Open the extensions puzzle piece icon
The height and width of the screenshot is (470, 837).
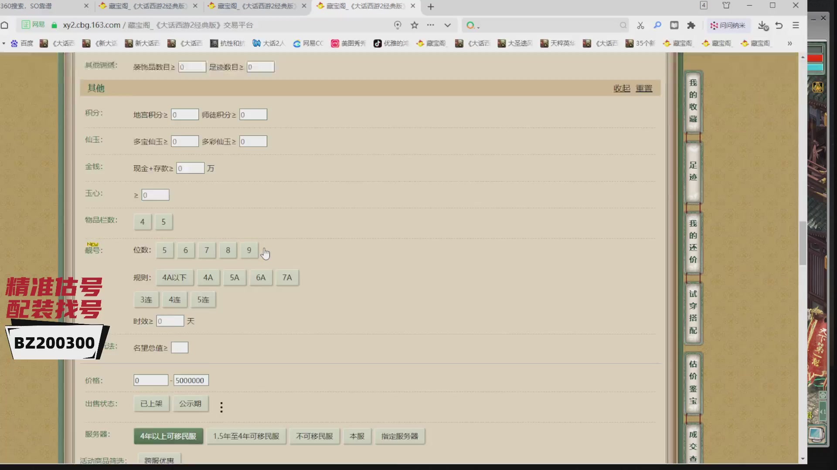[x=691, y=25]
